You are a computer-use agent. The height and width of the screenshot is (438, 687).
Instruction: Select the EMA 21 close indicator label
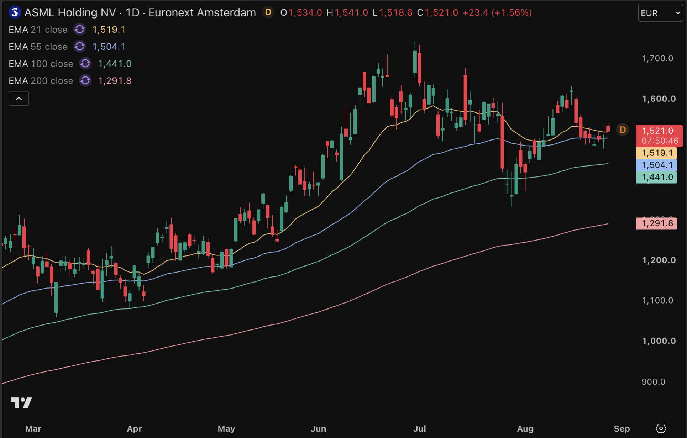point(38,30)
